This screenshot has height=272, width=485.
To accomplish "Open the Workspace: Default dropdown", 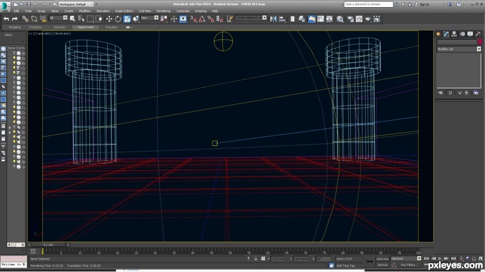I will tap(76, 5).
